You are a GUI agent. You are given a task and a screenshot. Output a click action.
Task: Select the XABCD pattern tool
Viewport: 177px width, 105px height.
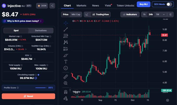pyautogui.click(x=66, y=42)
